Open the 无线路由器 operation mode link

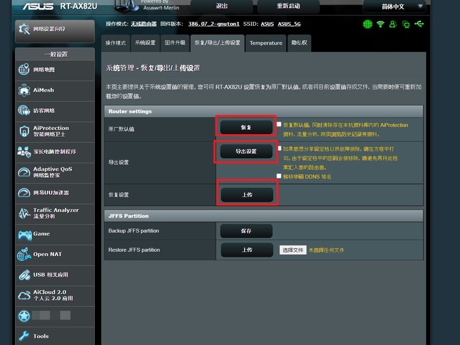[143, 24]
